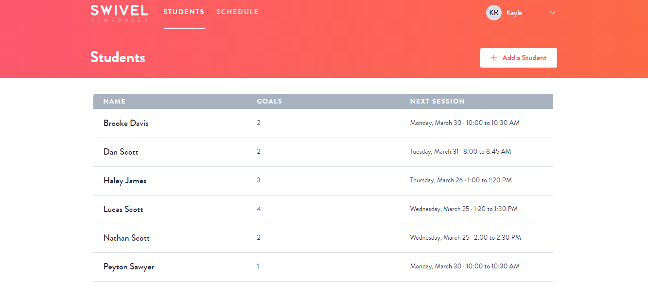The width and height of the screenshot is (648, 301).
Task: Click the Name column header
Action: [x=114, y=101]
